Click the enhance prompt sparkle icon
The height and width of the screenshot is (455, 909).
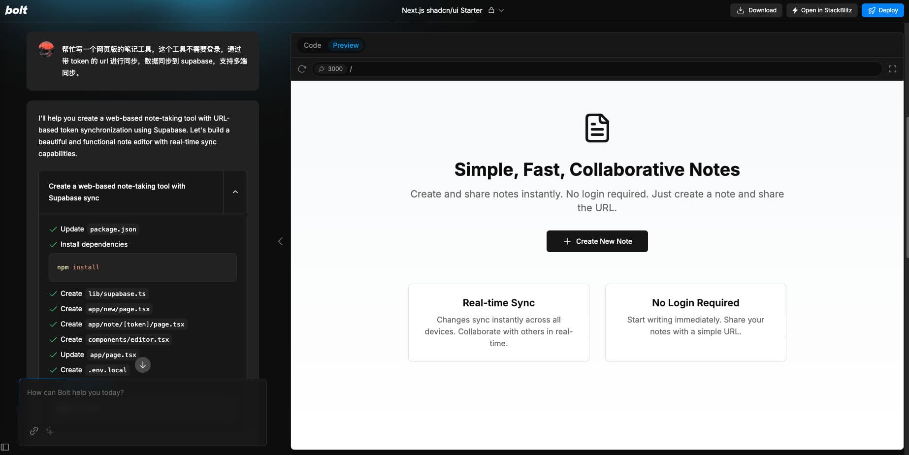(x=50, y=431)
